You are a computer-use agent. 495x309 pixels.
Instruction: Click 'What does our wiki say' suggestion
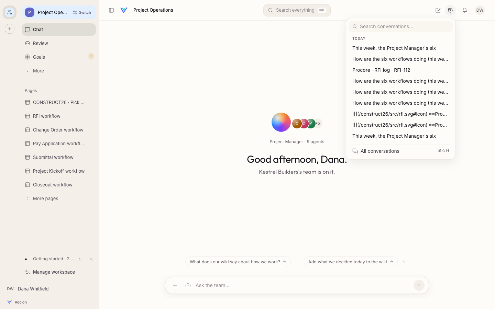(238, 262)
